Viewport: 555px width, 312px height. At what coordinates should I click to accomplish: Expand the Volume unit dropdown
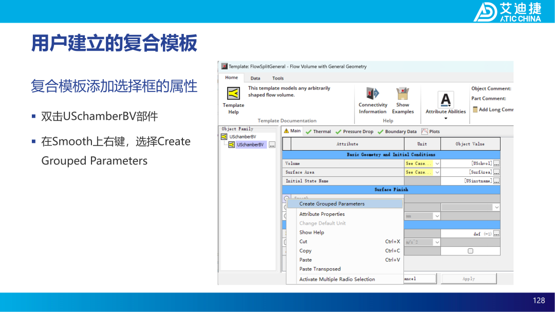437,163
